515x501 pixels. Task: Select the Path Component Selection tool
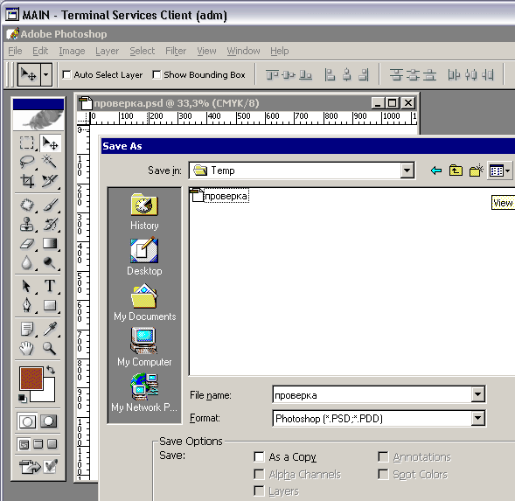[x=27, y=286]
